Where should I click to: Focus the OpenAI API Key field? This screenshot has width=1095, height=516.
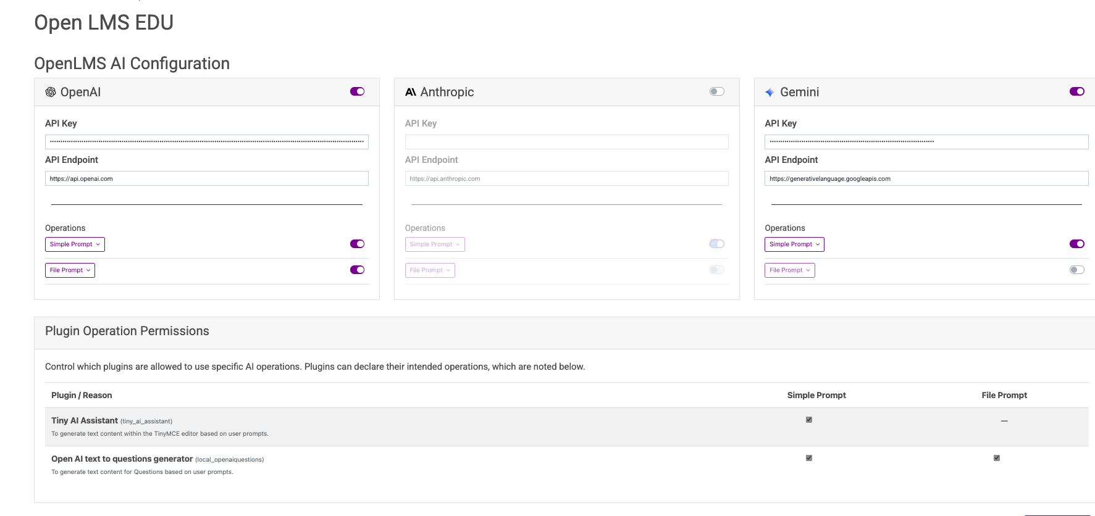[207, 142]
